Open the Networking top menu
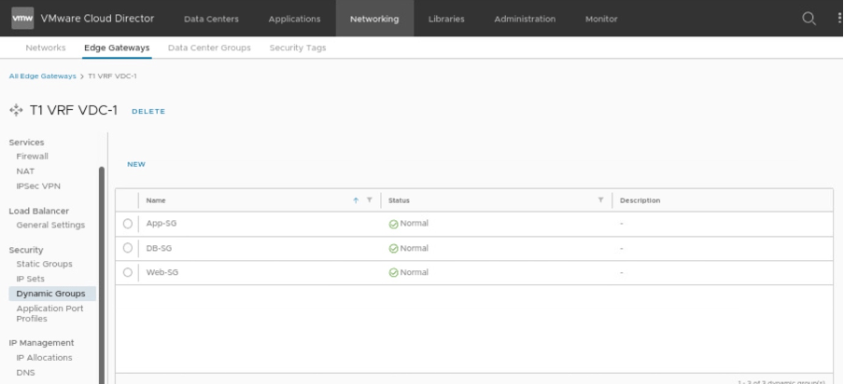 374,19
